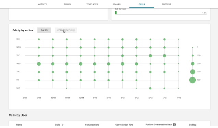Click the Positive Conversation Rate header

[159, 125]
